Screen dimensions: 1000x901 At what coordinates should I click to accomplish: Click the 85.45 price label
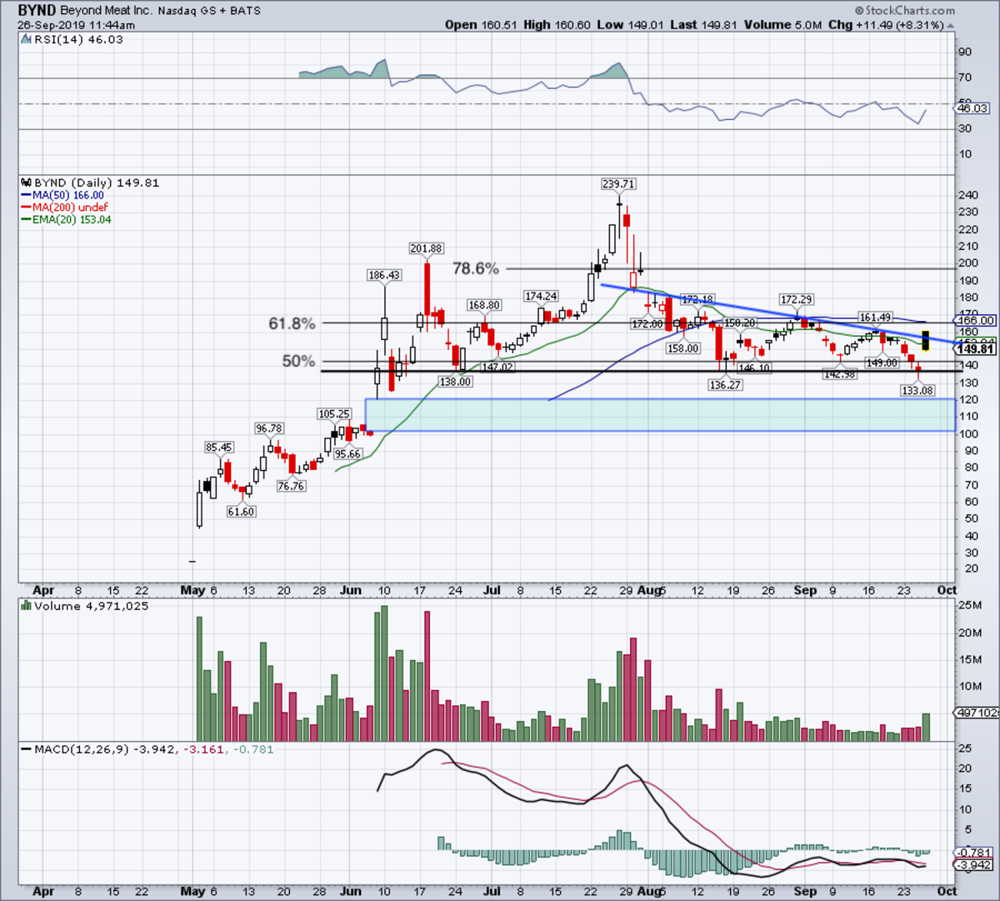(x=219, y=448)
